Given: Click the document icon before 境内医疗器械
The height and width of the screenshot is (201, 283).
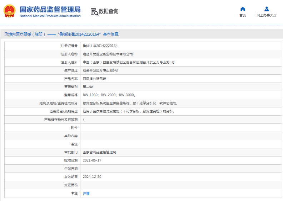Looking at the screenshot, I should (x=6, y=34).
